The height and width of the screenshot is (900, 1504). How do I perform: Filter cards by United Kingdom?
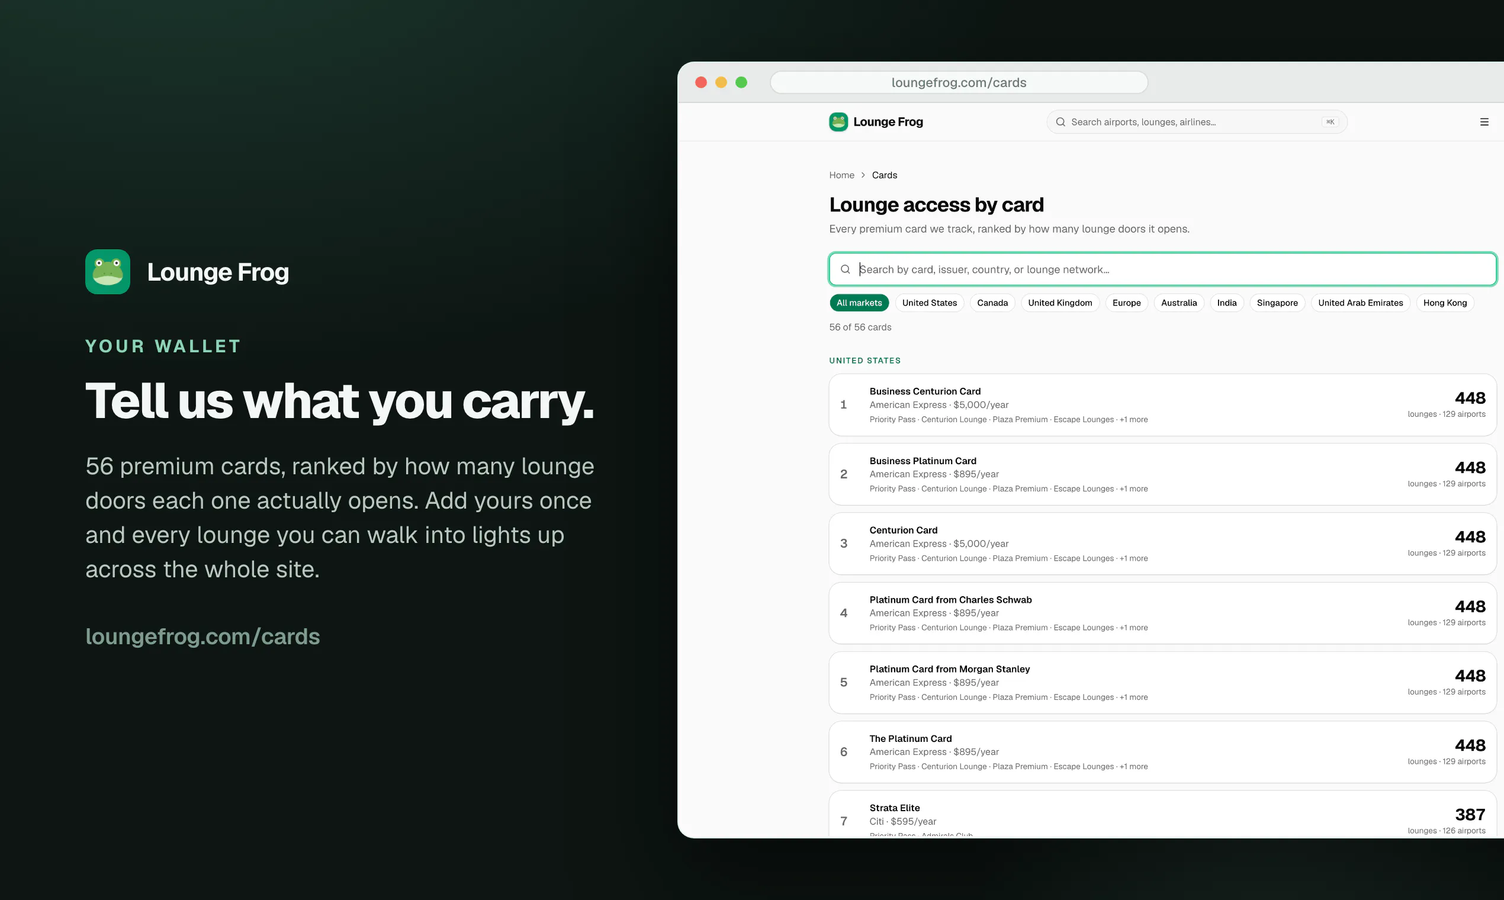point(1059,303)
